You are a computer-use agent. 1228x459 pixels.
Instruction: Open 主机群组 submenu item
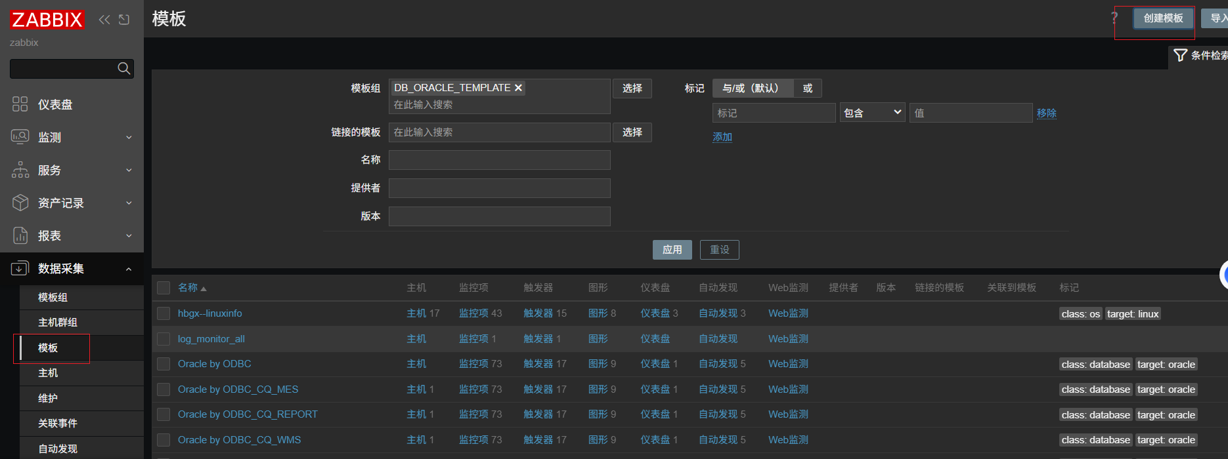coord(81,323)
